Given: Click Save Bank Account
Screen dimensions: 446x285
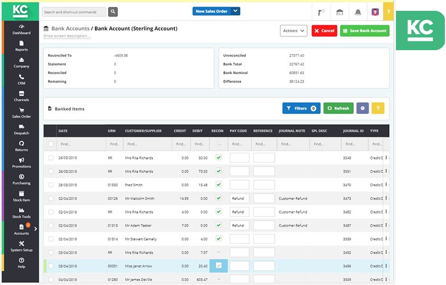Looking at the screenshot, I should tap(365, 31).
